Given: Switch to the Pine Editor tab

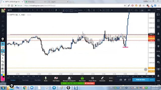Looking at the screenshot, I should (x=37, y=80).
